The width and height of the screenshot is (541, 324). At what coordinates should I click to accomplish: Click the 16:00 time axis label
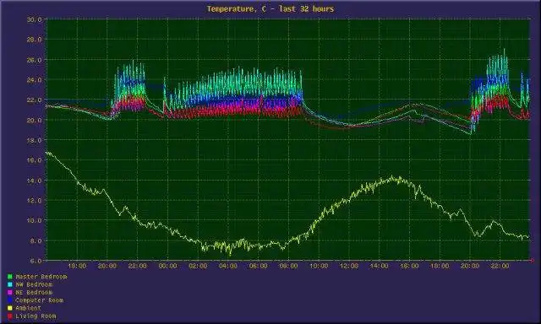pyautogui.click(x=409, y=266)
